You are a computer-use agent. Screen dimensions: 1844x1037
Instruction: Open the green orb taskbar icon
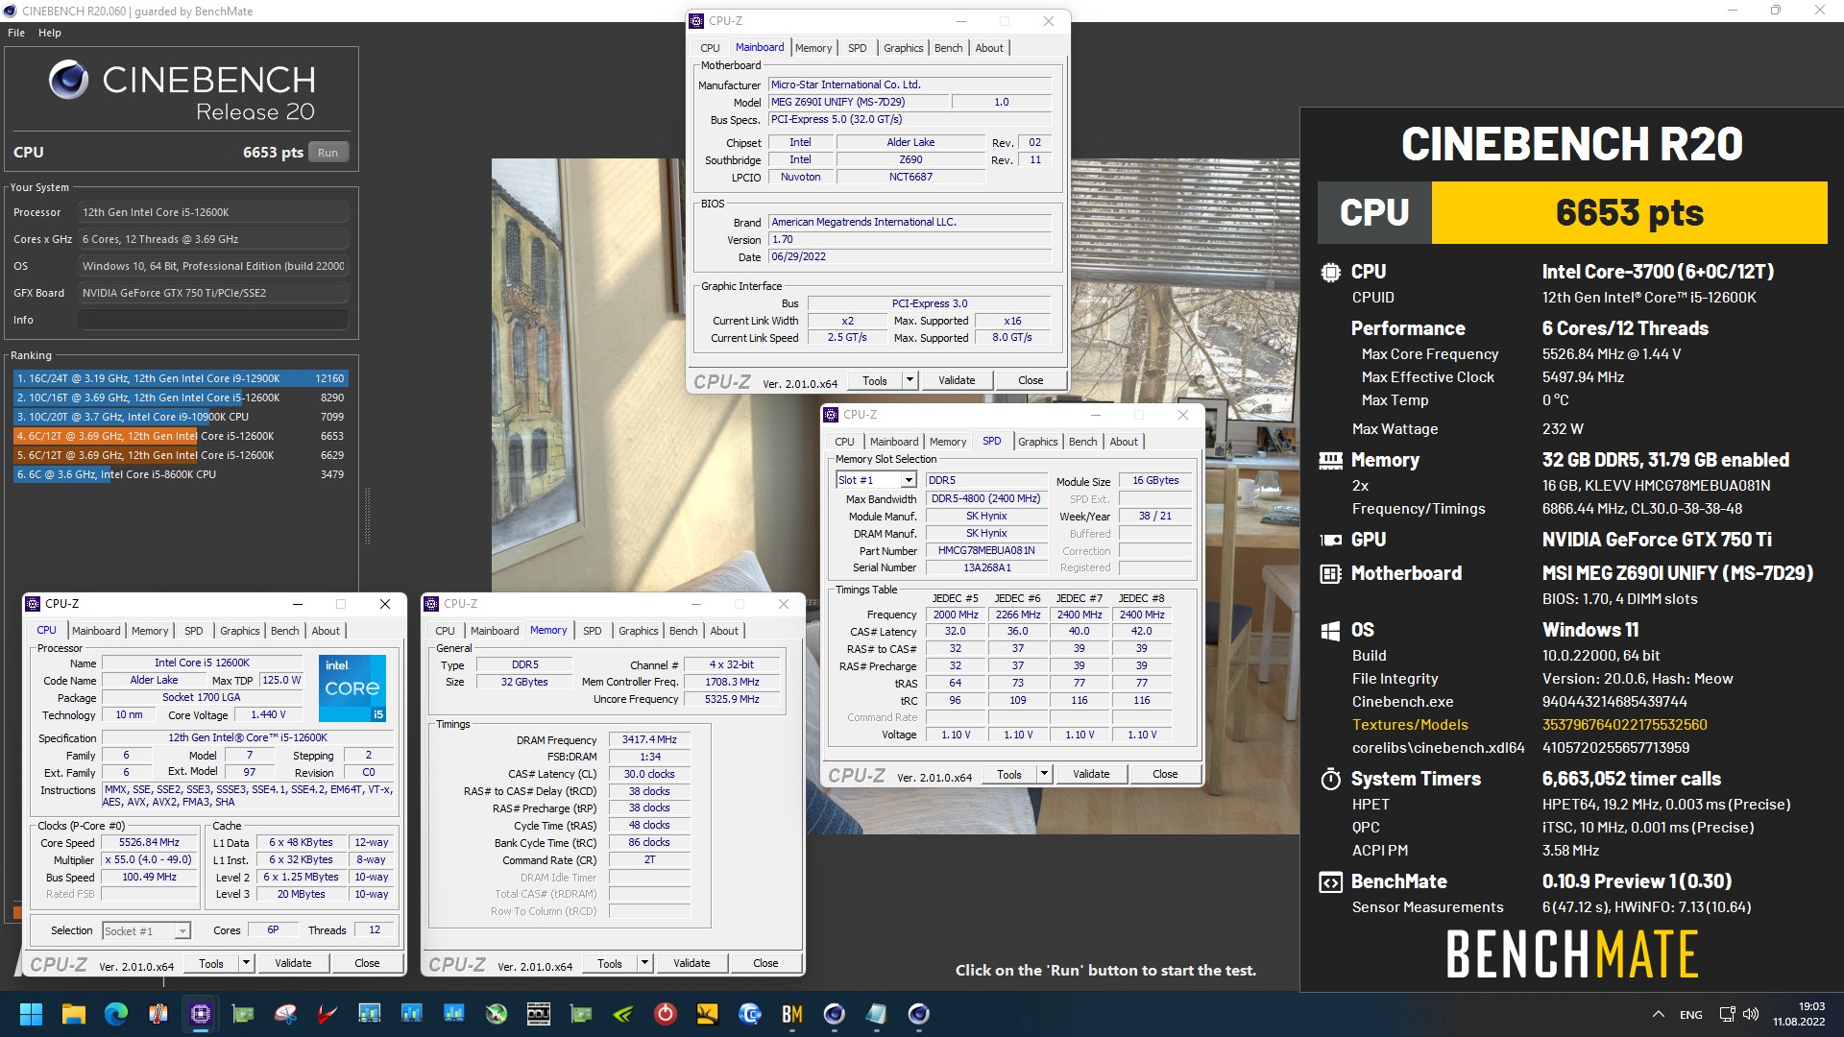(x=497, y=1014)
